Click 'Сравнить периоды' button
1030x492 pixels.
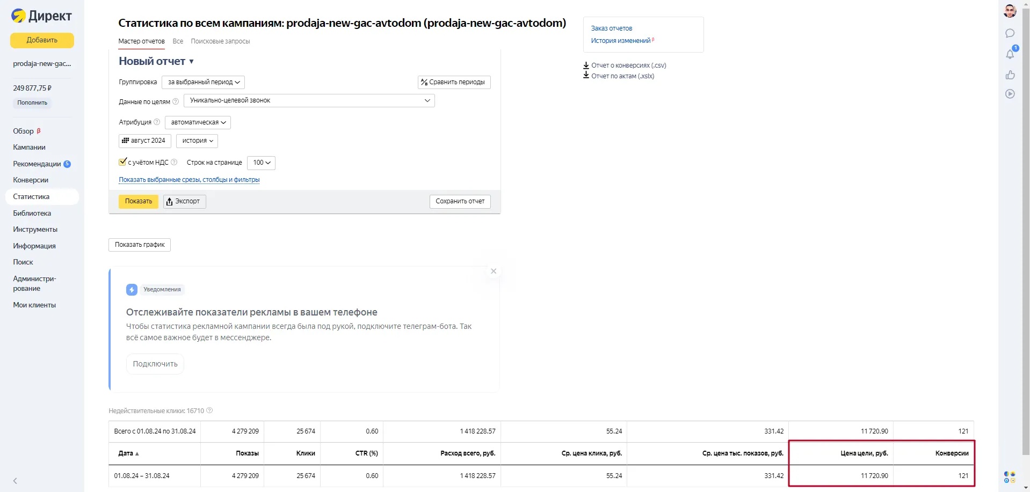click(454, 82)
